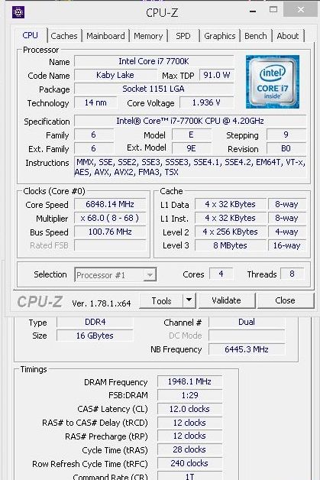320x480 pixels.
Task: Switch to the Mainboard tab
Action: point(105,36)
